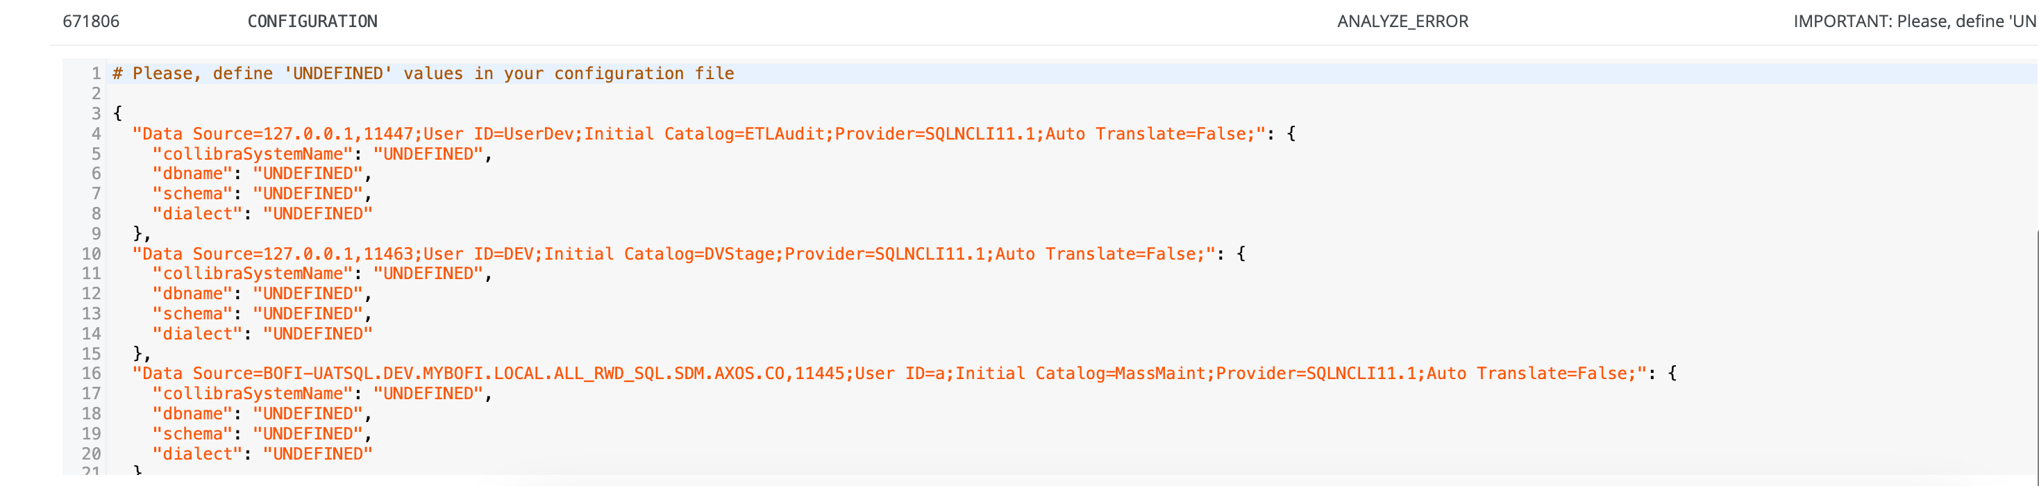Screen dimensions: 2039x486
Task: Select the CONFIGURATION cell in the row
Action: (x=312, y=22)
